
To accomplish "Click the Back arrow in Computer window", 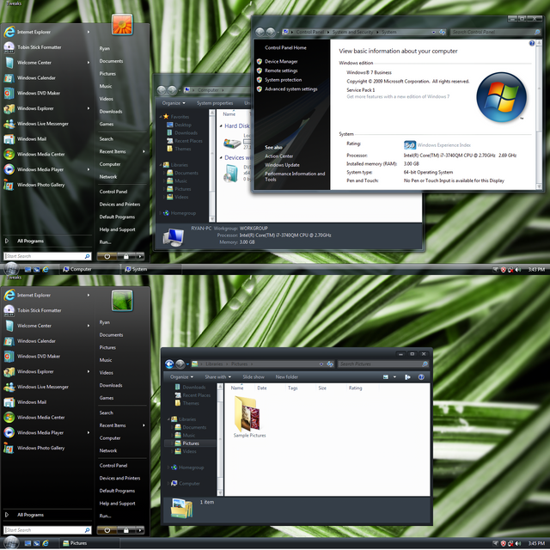I will pos(162,90).
